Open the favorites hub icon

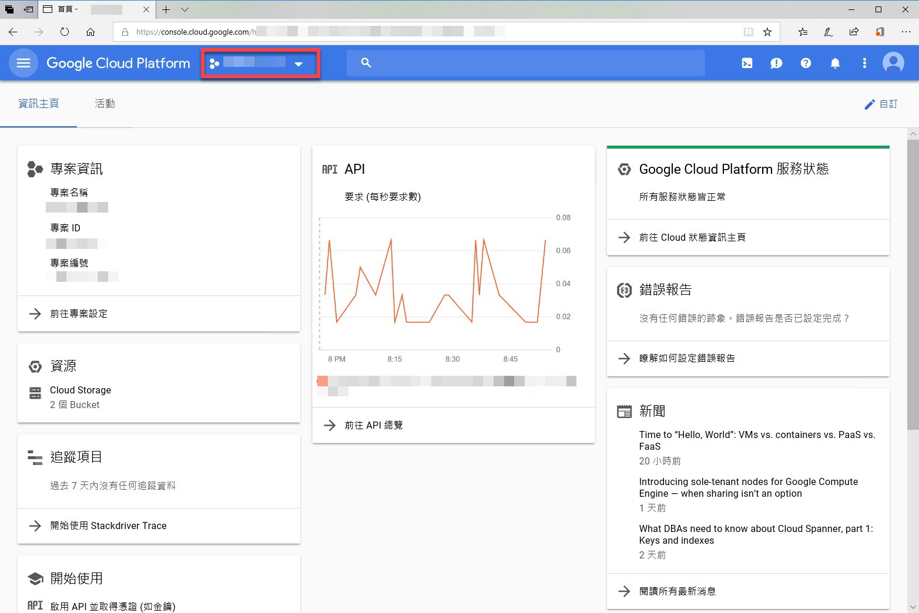pyautogui.click(x=803, y=32)
